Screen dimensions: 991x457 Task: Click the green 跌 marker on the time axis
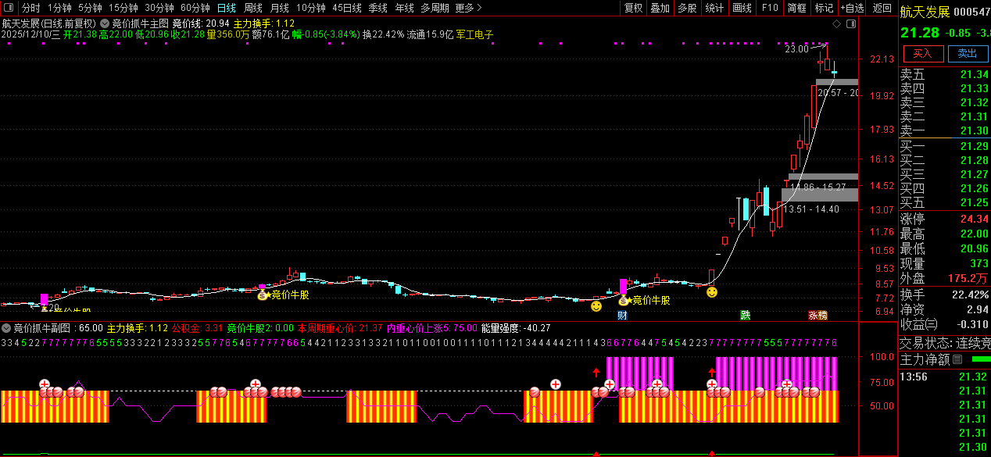746,316
